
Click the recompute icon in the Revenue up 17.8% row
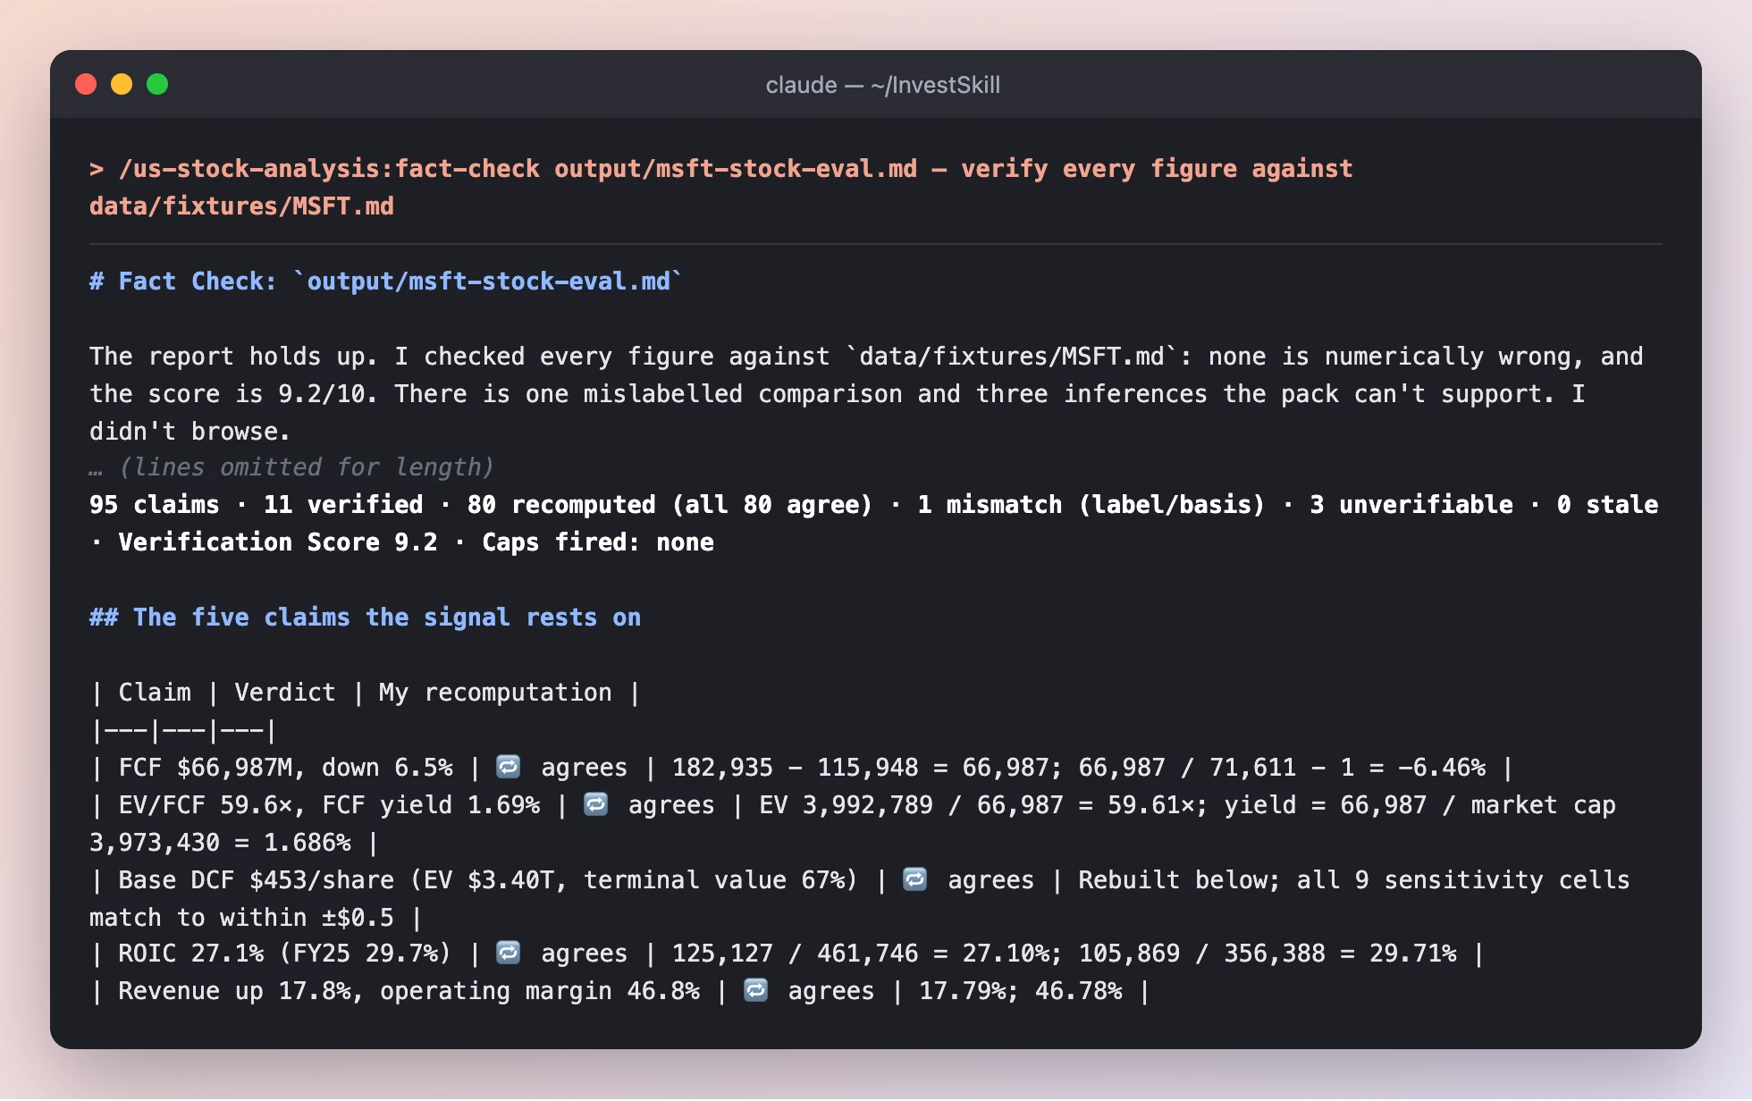[x=756, y=990]
